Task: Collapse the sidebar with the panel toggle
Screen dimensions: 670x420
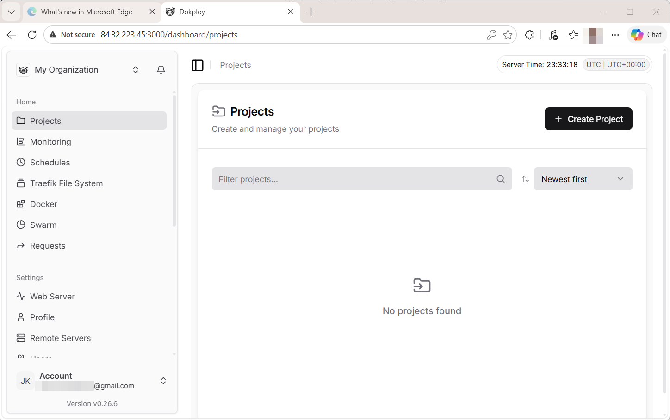Action: pos(198,65)
